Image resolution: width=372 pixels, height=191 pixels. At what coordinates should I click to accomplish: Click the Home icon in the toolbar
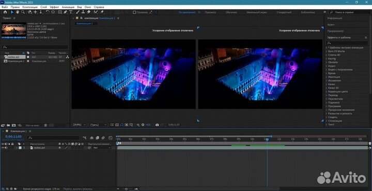tap(5, 12)
